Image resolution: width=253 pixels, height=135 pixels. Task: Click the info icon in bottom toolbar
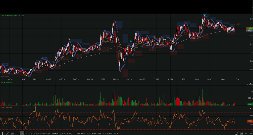pos(3,133)
